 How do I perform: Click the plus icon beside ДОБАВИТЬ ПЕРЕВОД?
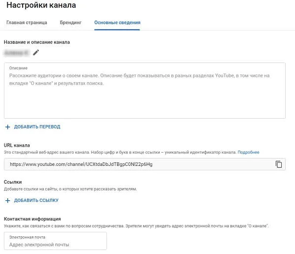point(7,127)
